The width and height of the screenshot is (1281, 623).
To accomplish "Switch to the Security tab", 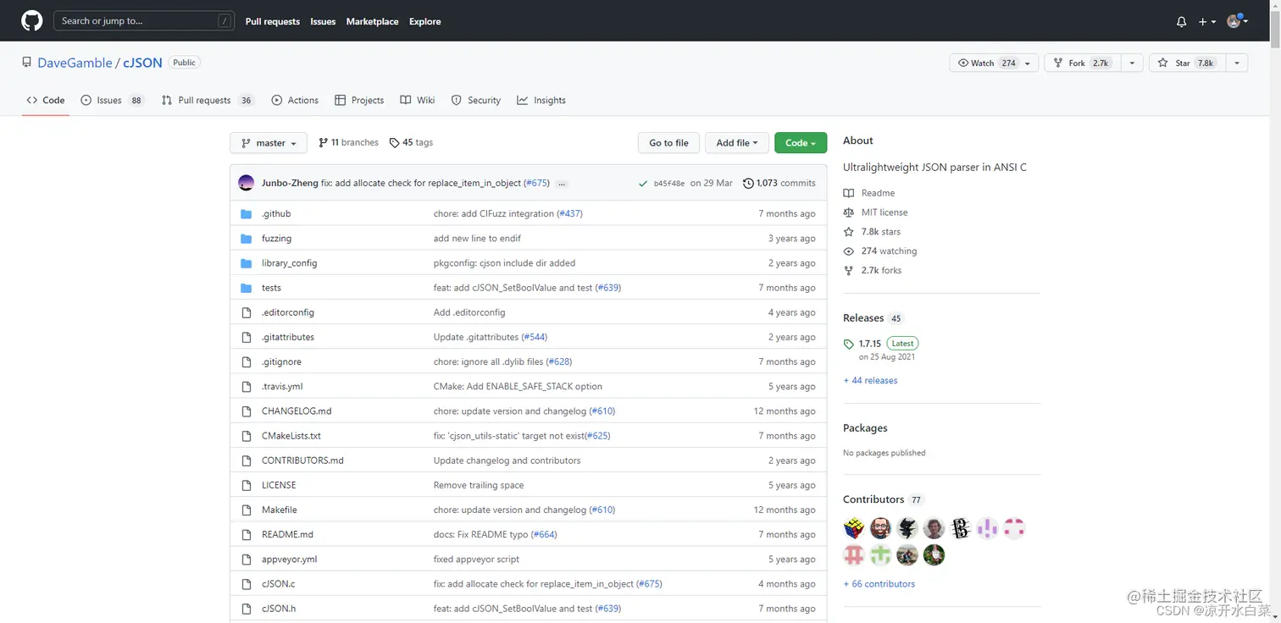I will click(476, 100).
